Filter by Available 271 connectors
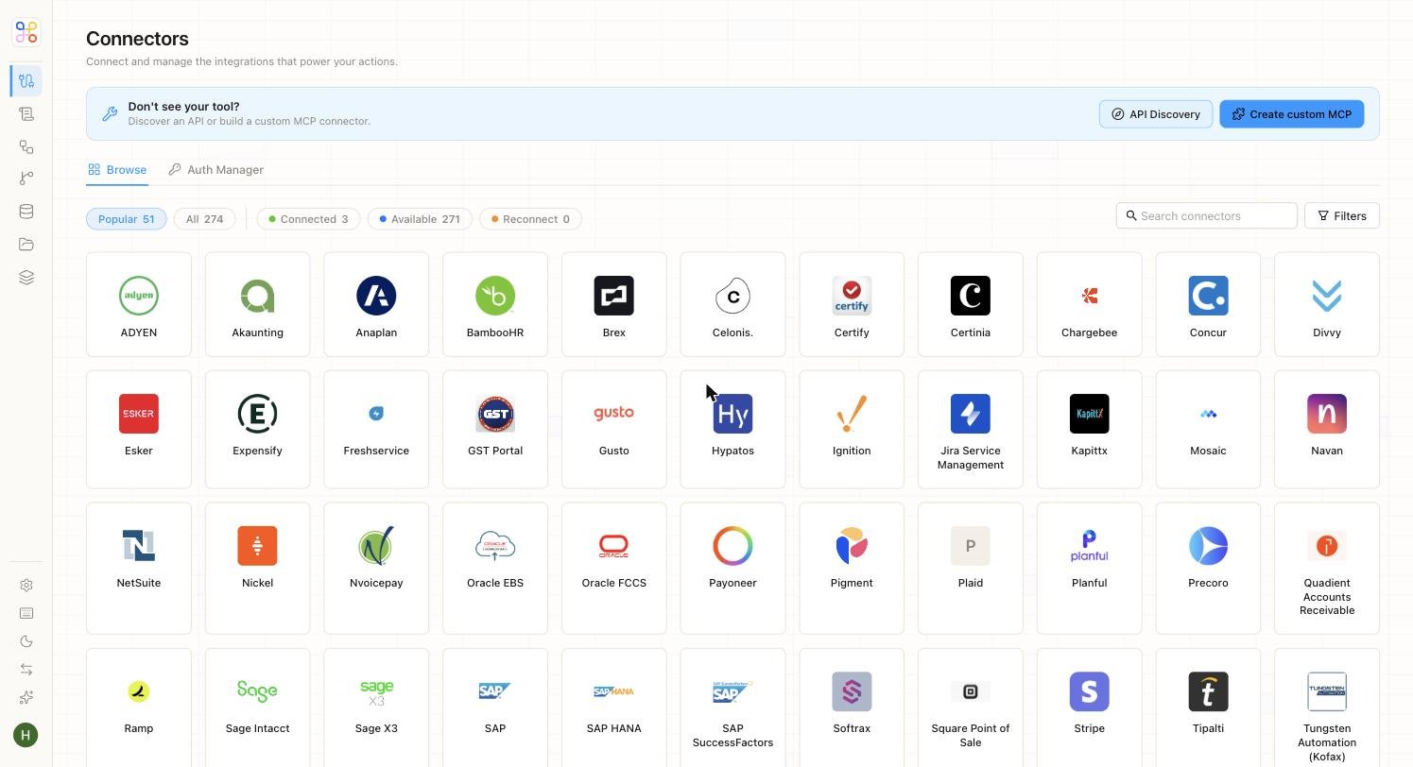The width and height of the screenshot is (1413, 767). tap(420, 219)
